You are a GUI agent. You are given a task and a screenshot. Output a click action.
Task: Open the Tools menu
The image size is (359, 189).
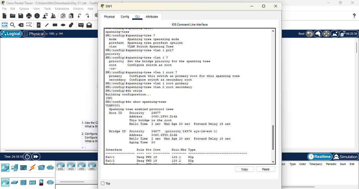pos(47,9)
